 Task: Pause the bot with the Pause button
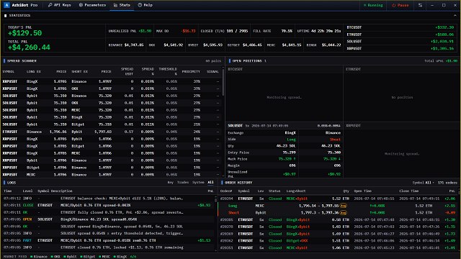click(x=400, y=5)
